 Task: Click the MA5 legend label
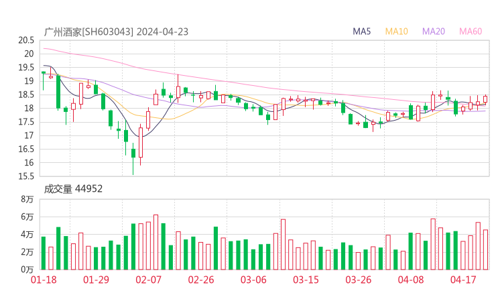361,32
